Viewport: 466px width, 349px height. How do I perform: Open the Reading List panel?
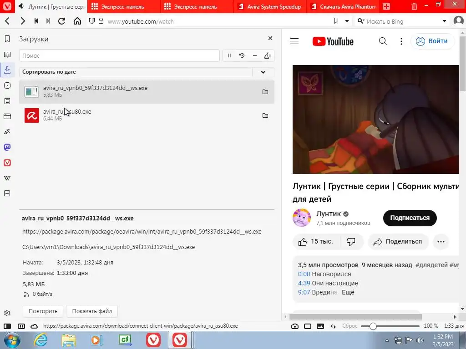[x=7, y=55]
